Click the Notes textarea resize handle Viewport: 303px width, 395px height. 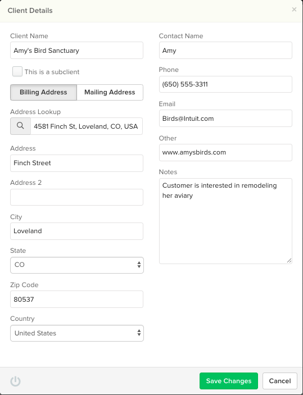point(289,261)
